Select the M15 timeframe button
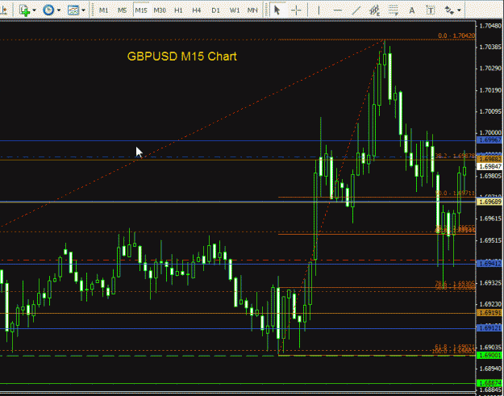 click(141, 10)
